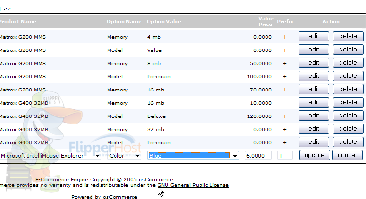The width and height of the screenshot is (366, 199).
Task: Click the Value Price column header
Action: click(x=266, y=22)
